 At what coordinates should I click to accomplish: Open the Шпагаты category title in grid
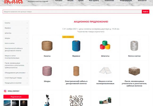pyautogui.click(x=105, y=56)
